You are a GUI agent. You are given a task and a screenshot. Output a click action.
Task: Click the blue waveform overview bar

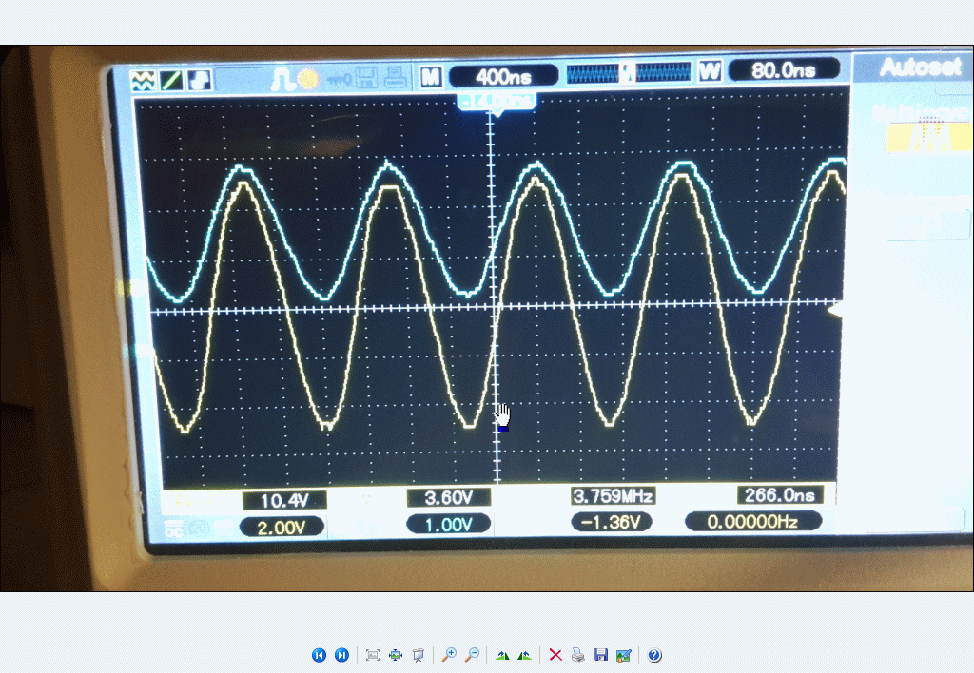pos(628,73)
